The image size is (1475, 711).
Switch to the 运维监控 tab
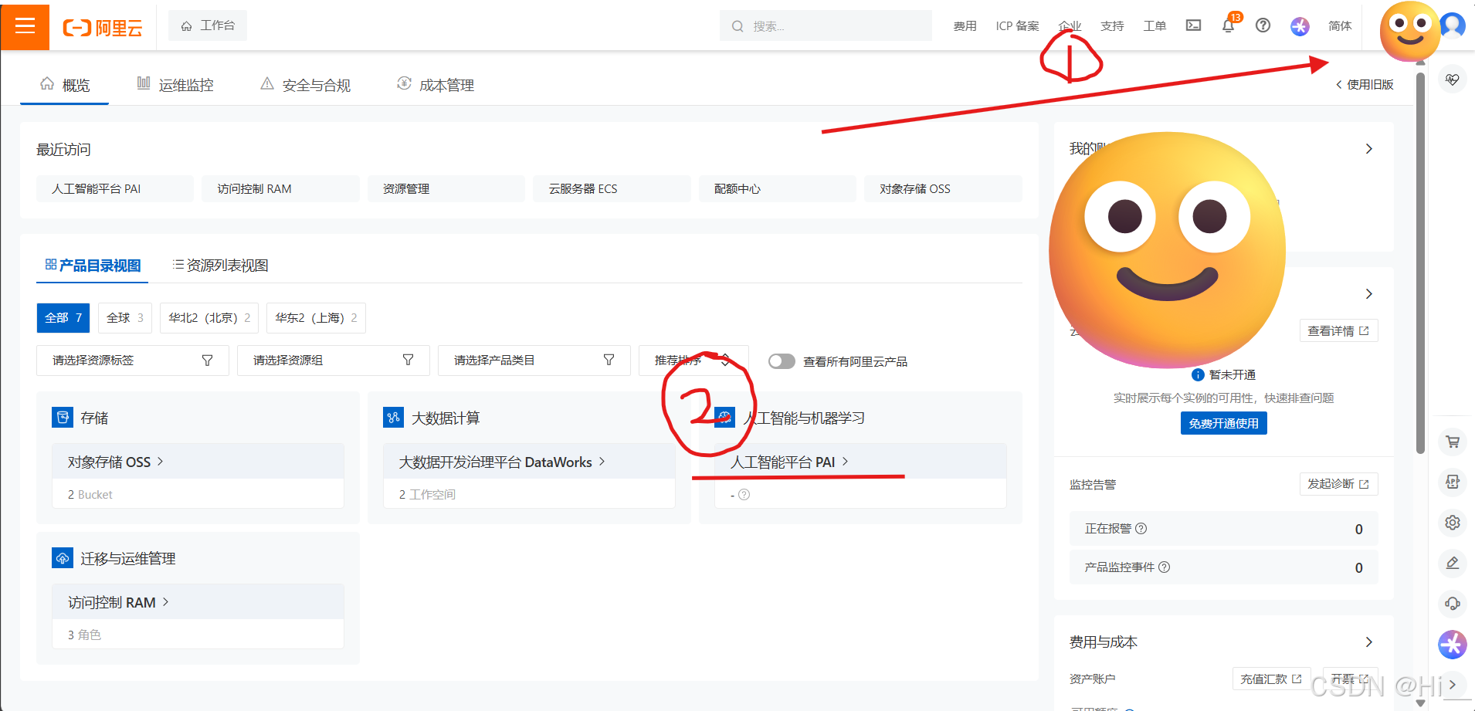175,85
